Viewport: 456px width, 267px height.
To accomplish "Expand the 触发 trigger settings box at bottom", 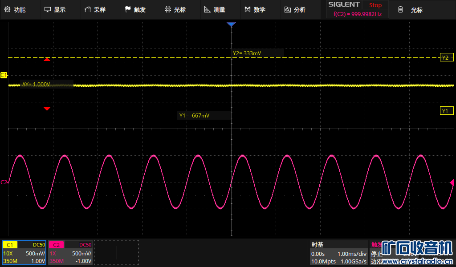I will [x=377, y=253].
